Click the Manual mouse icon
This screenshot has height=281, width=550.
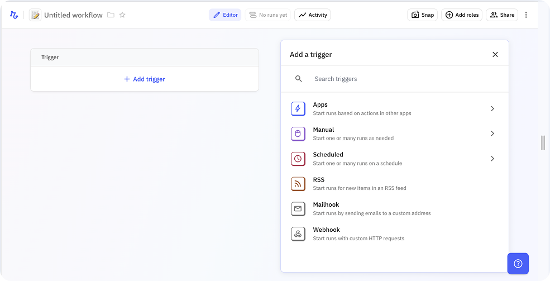[298, 134]
